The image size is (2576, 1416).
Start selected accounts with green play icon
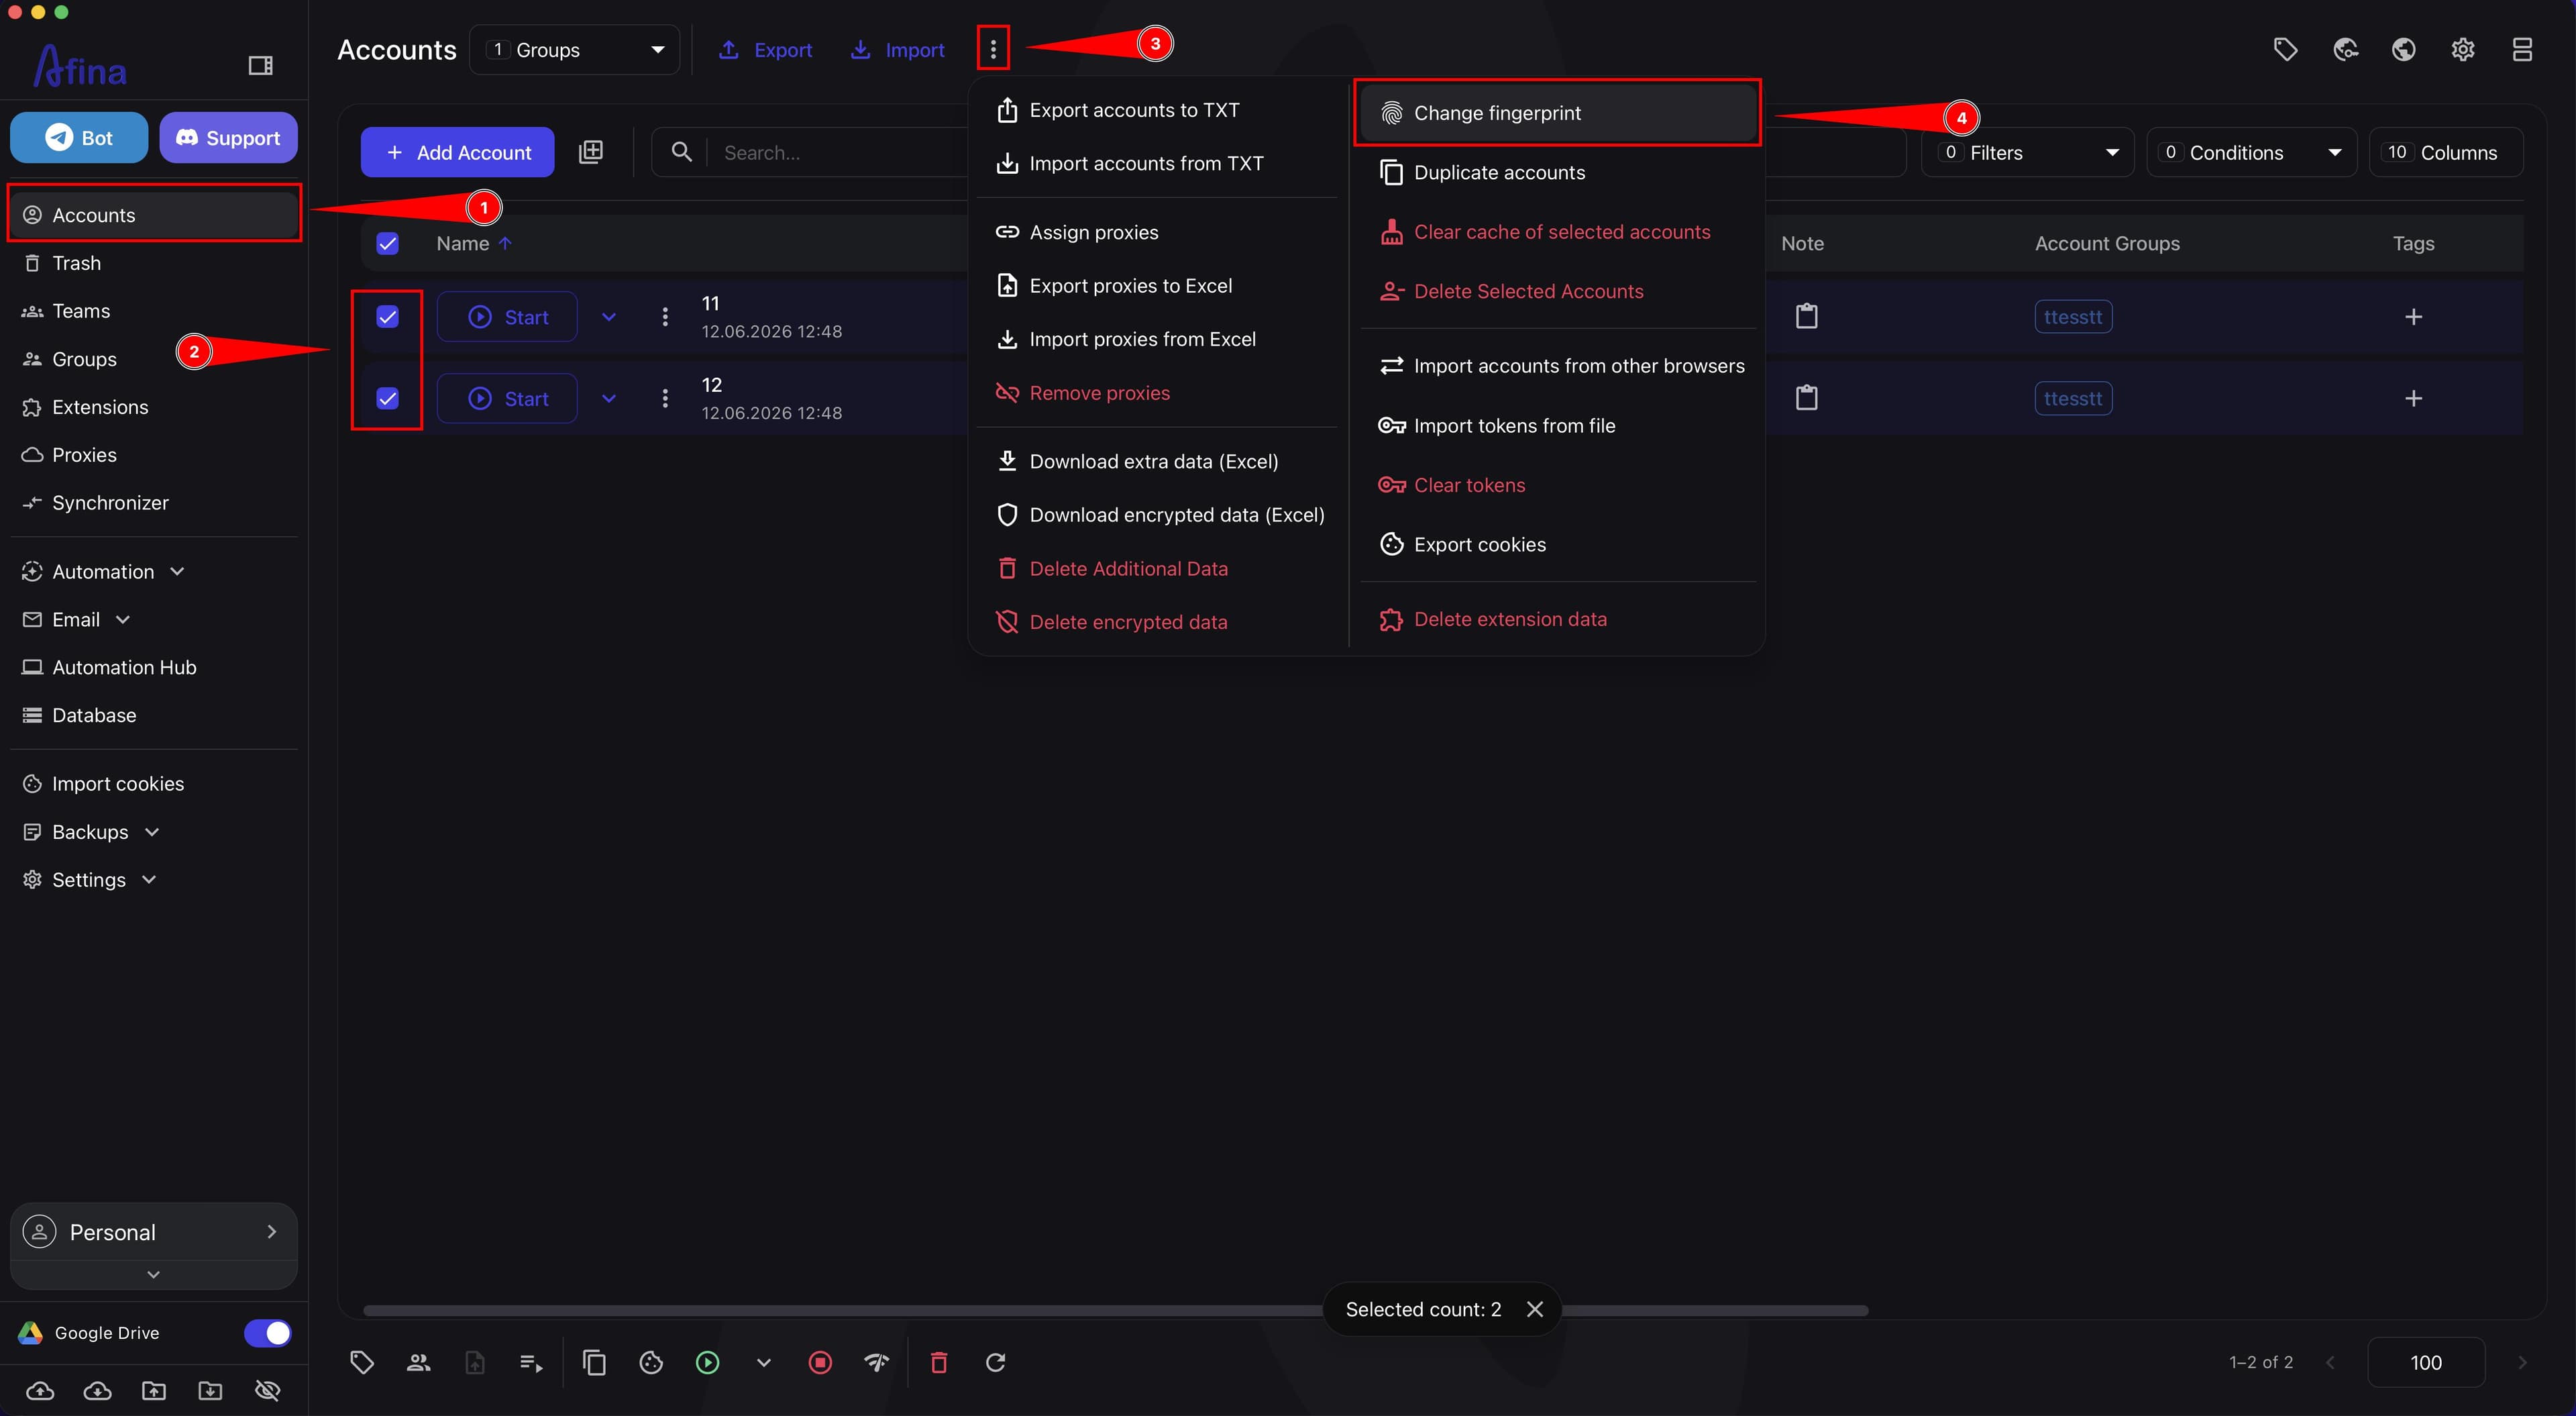click(x=707, y=1362)
